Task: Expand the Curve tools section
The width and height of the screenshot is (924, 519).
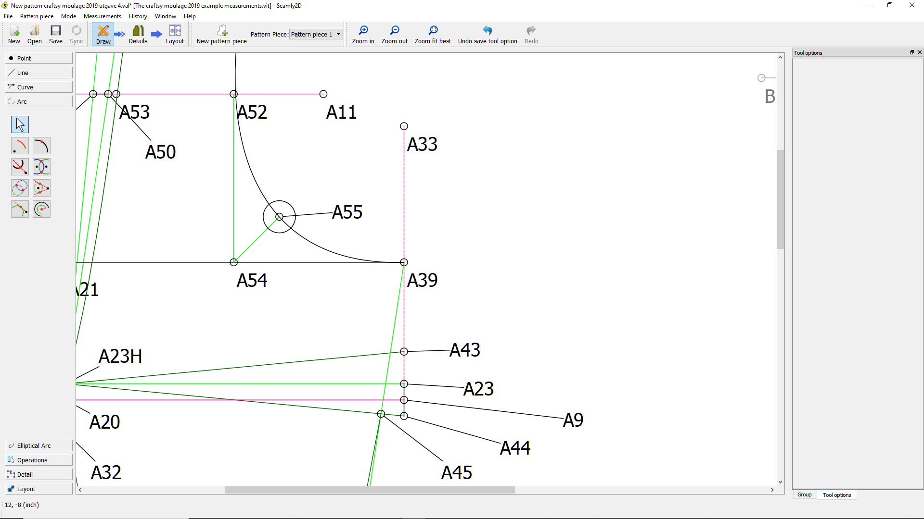Action: coord(38,87)
